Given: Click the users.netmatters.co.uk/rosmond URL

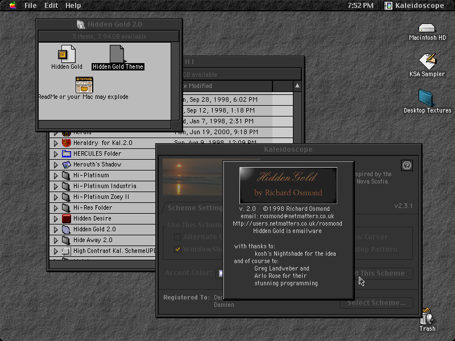Looking at the screenshot, I should coord(287,223).
